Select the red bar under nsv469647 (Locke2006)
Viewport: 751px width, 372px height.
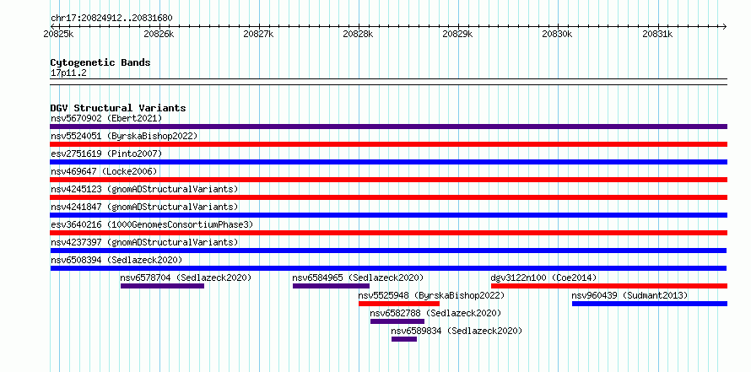(x=388, y=180)
